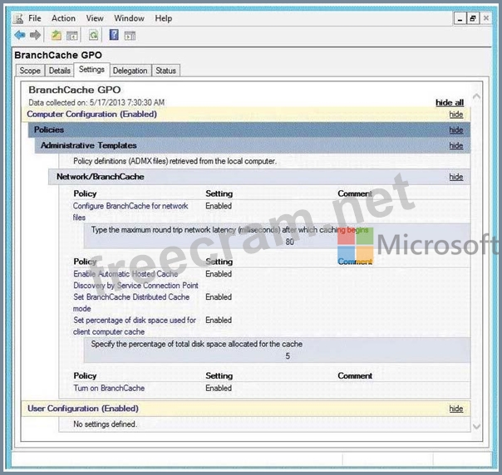Open 'Set BranchCache Distributed Cache mode' policy
The image size is (502, 475).
point(131,302)
